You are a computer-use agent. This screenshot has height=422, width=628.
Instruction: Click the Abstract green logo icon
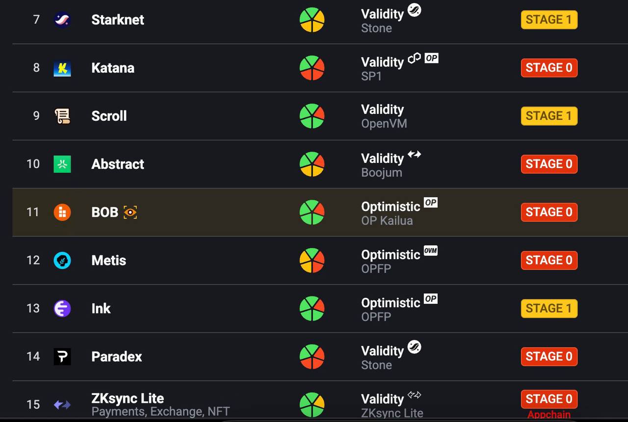[62, 164]
